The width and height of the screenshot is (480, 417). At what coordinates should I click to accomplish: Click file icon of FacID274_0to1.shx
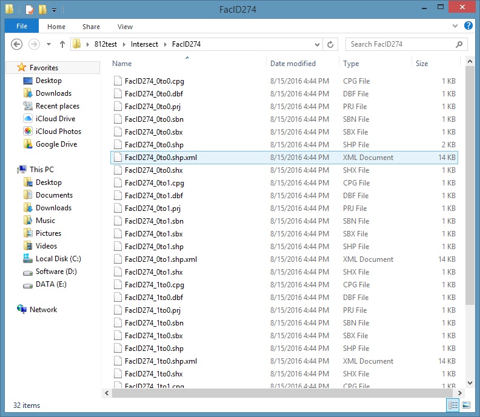[118, 272]
